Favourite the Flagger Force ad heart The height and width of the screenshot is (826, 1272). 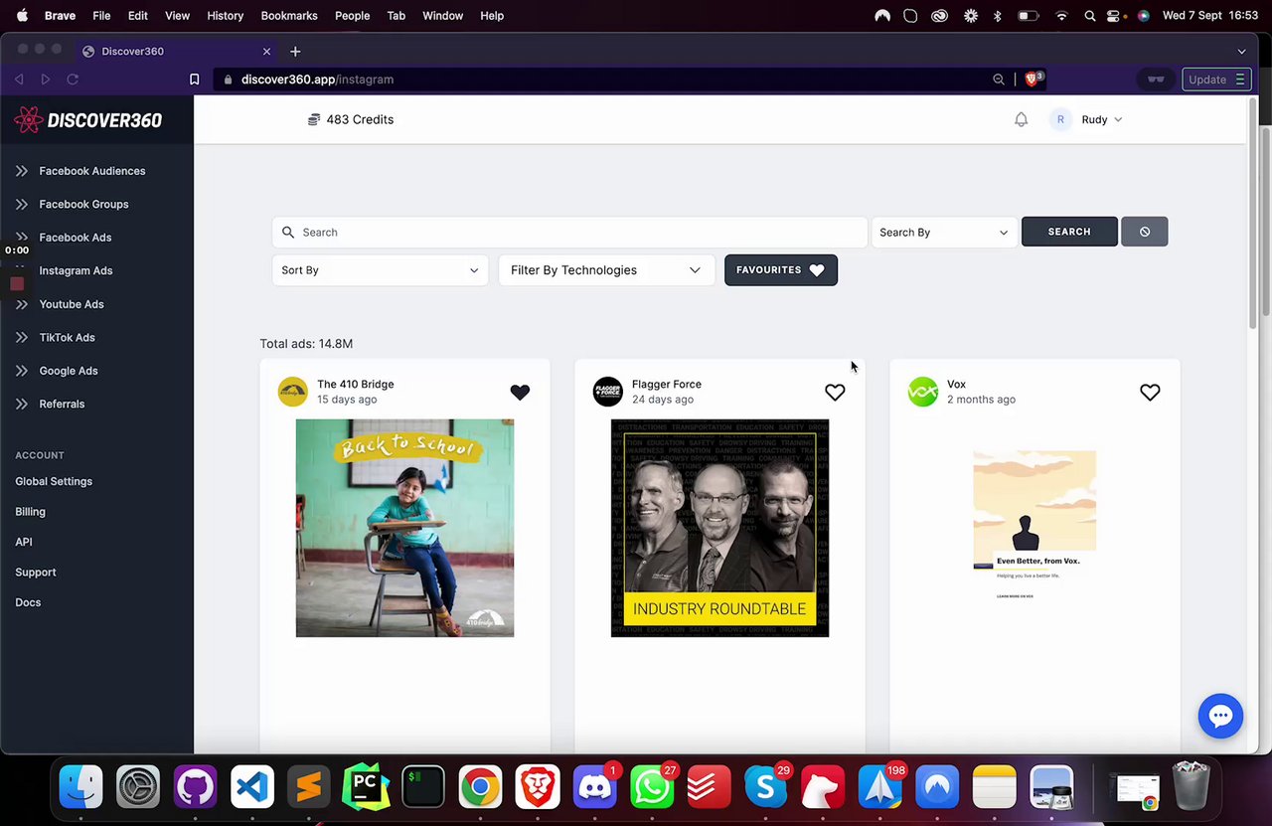click(x=835, y=393)
